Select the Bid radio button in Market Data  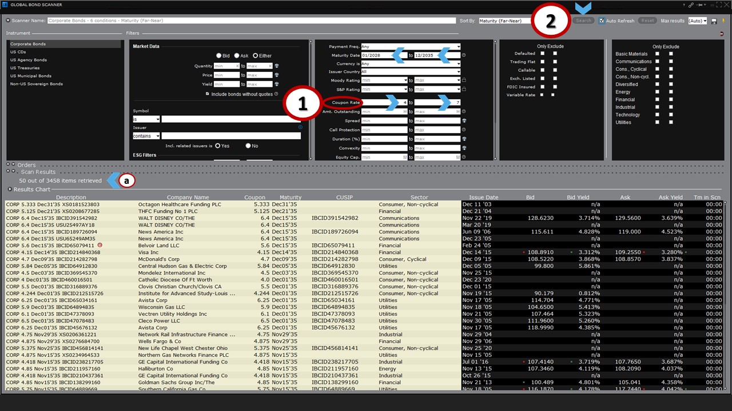218,55
